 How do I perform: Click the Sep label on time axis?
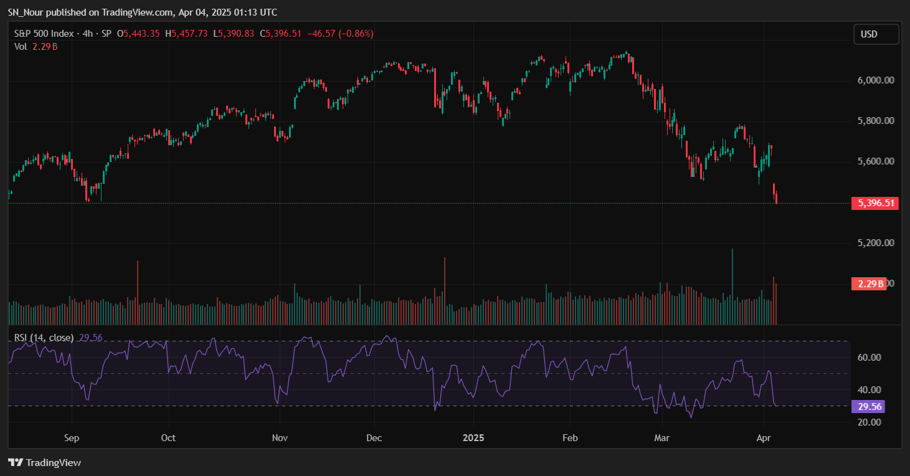tap(72, 438)
